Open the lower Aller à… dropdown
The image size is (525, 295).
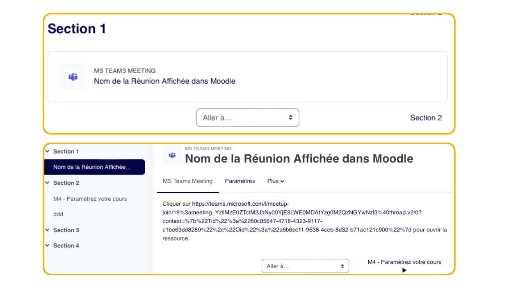pos(305,266)
